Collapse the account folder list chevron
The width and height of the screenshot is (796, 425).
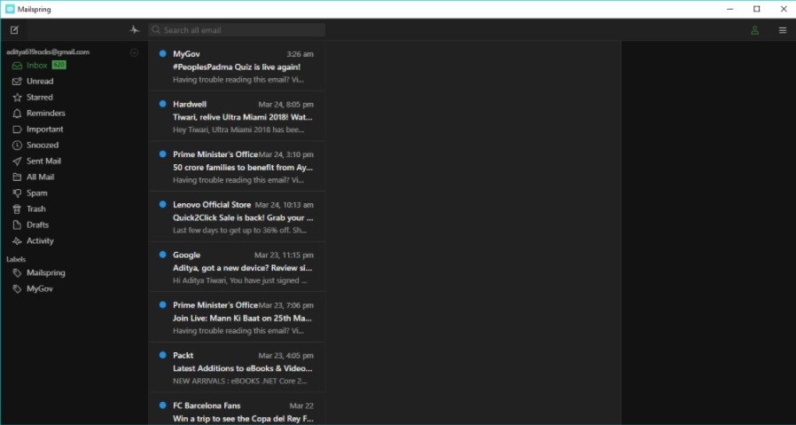pyautogui.click(x=134, y=52)
